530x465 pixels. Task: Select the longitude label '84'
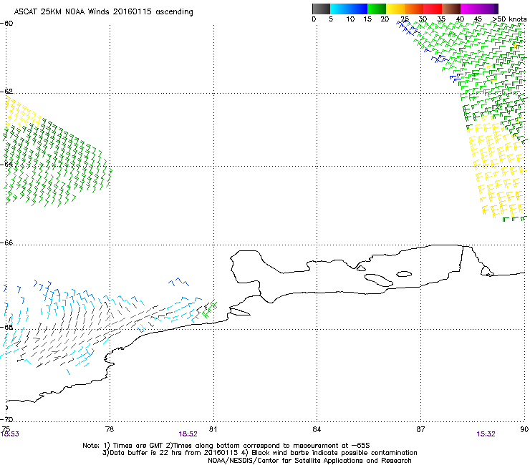(x=317, y=429)
